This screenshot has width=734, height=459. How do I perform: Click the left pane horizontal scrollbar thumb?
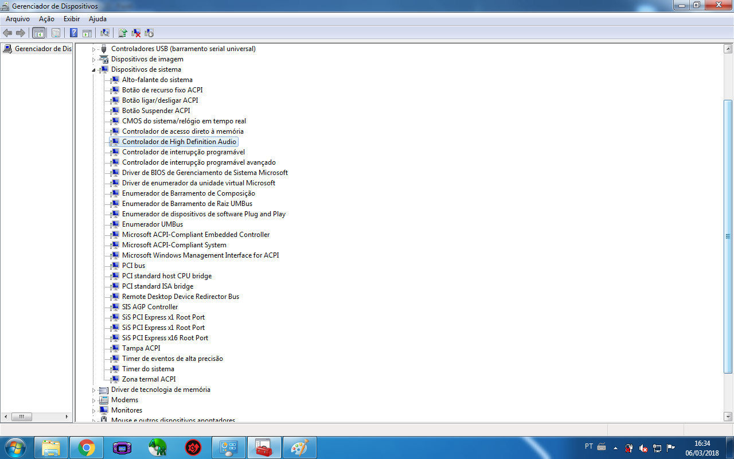pyautogui.click(x=22, y=417)
